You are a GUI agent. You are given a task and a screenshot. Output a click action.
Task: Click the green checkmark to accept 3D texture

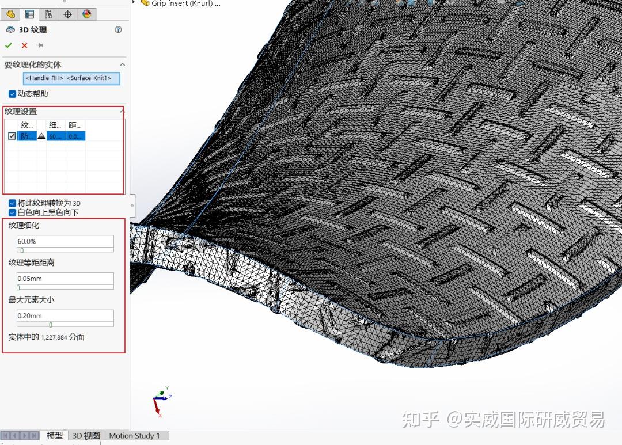click(x=7, y=45)
